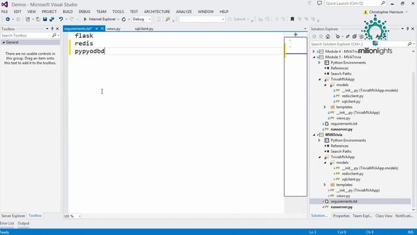Switch to the Properties tab
The height and width of the screenshot is (235, 417).
point(341,216)
